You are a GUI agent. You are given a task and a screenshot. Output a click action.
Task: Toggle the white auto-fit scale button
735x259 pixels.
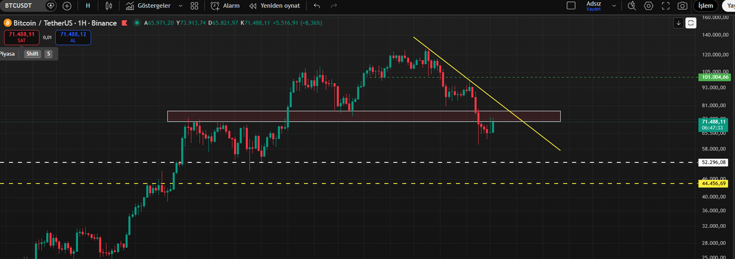tap(690, 23)
